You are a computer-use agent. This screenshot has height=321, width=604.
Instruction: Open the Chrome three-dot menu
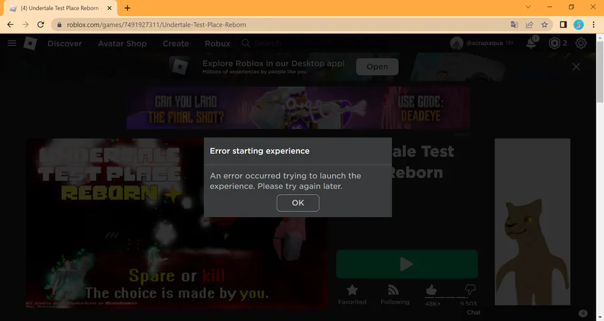[x=594, y=25]
